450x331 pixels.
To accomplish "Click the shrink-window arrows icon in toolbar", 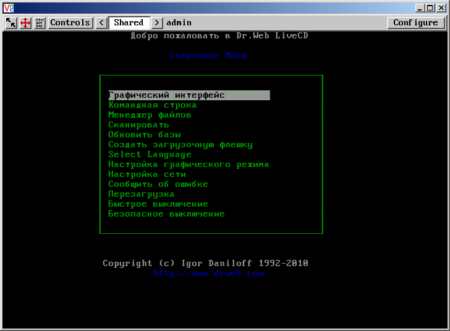I will point(11,23).
